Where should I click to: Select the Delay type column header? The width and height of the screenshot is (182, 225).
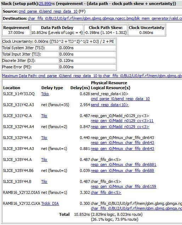(52, 88)
